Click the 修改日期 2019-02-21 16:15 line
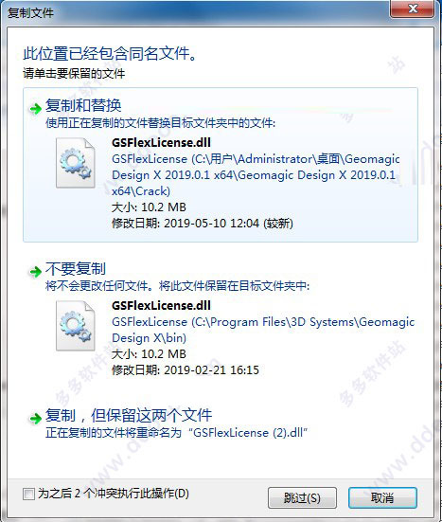 [x=186, y=370]
